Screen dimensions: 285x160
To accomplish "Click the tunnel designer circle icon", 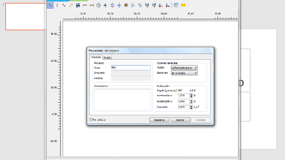I will point(98,5).
